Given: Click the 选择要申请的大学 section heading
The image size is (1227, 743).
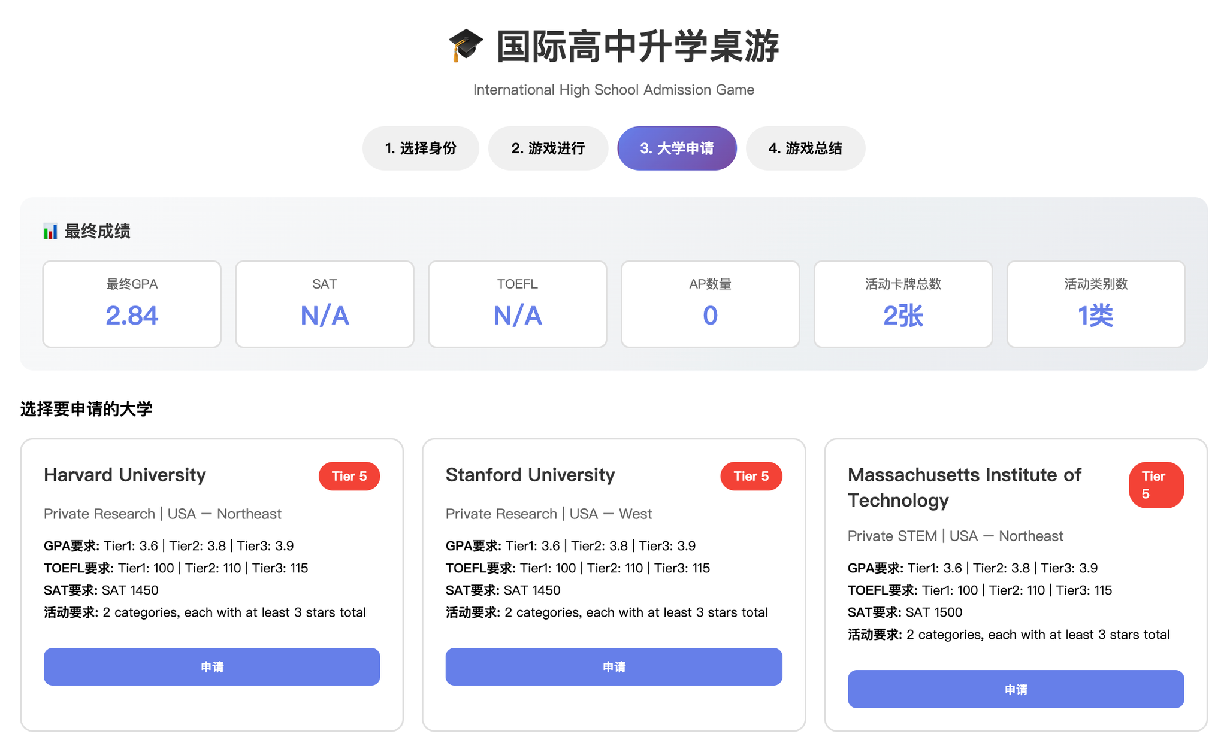Looking at the screenshot, I should coord(86,409).
